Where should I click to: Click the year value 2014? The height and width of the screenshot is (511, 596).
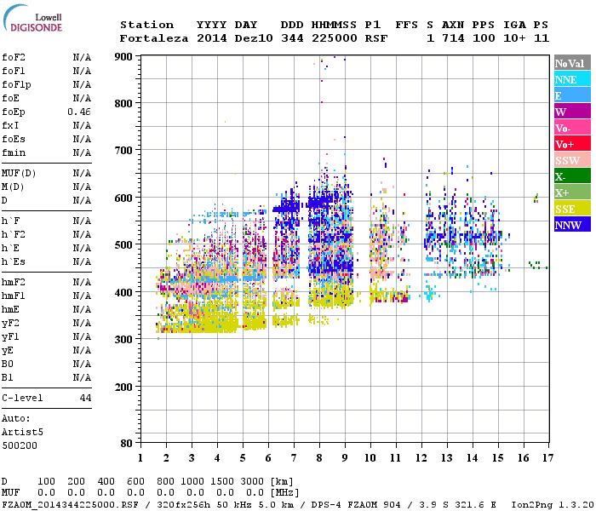(212, 38)
